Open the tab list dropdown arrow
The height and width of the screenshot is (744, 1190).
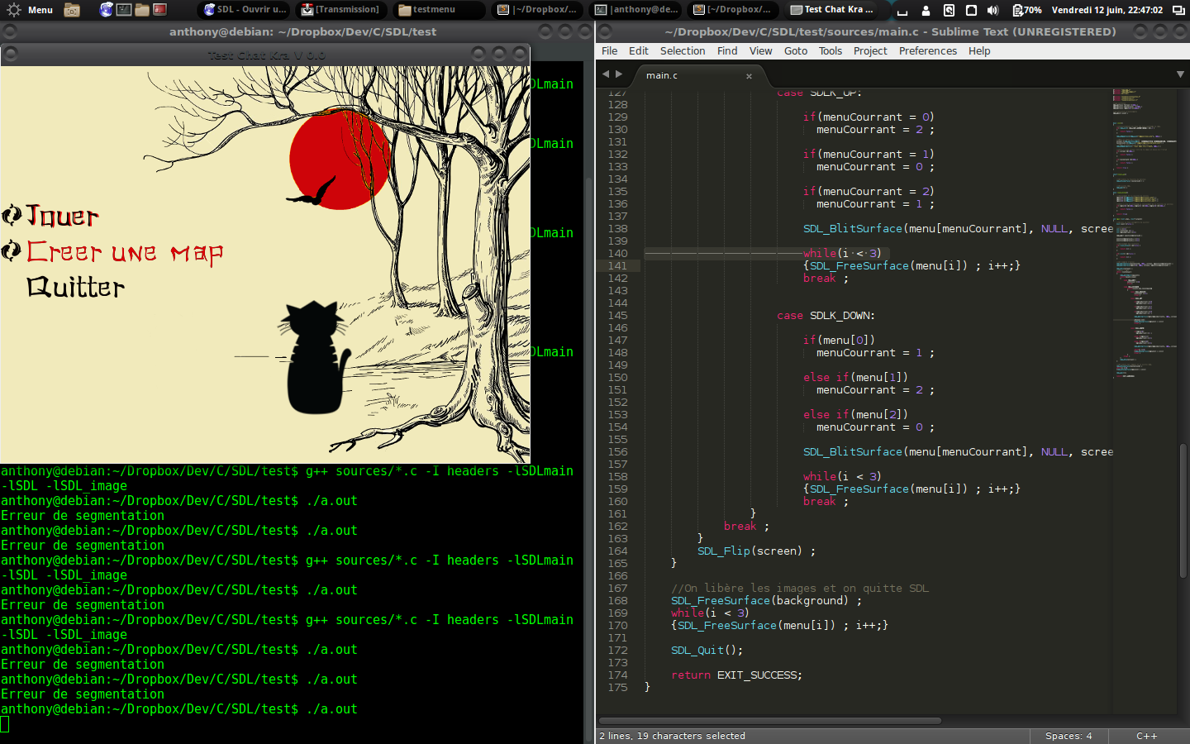1180,74
